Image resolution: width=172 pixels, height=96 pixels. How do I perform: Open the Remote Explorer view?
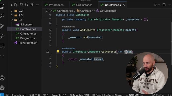pos(2,46)
